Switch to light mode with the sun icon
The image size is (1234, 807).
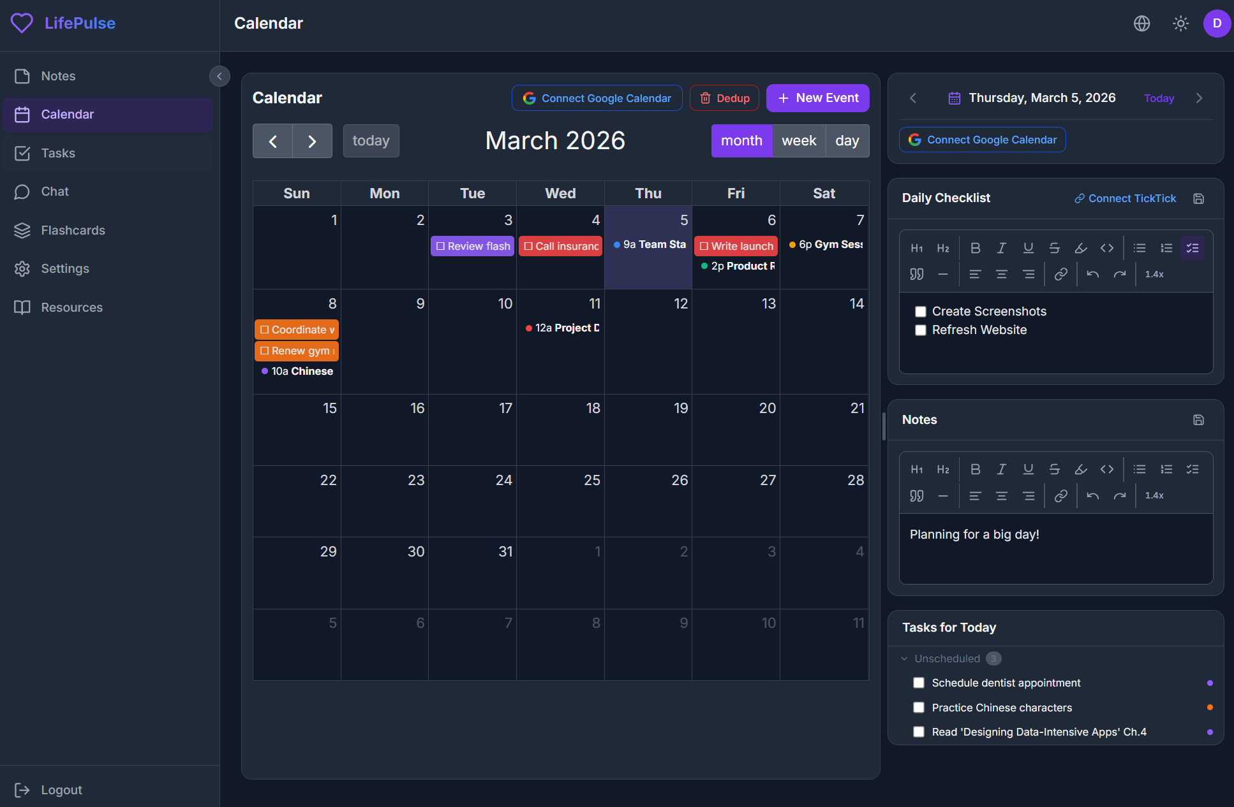tap(1180, 24)
